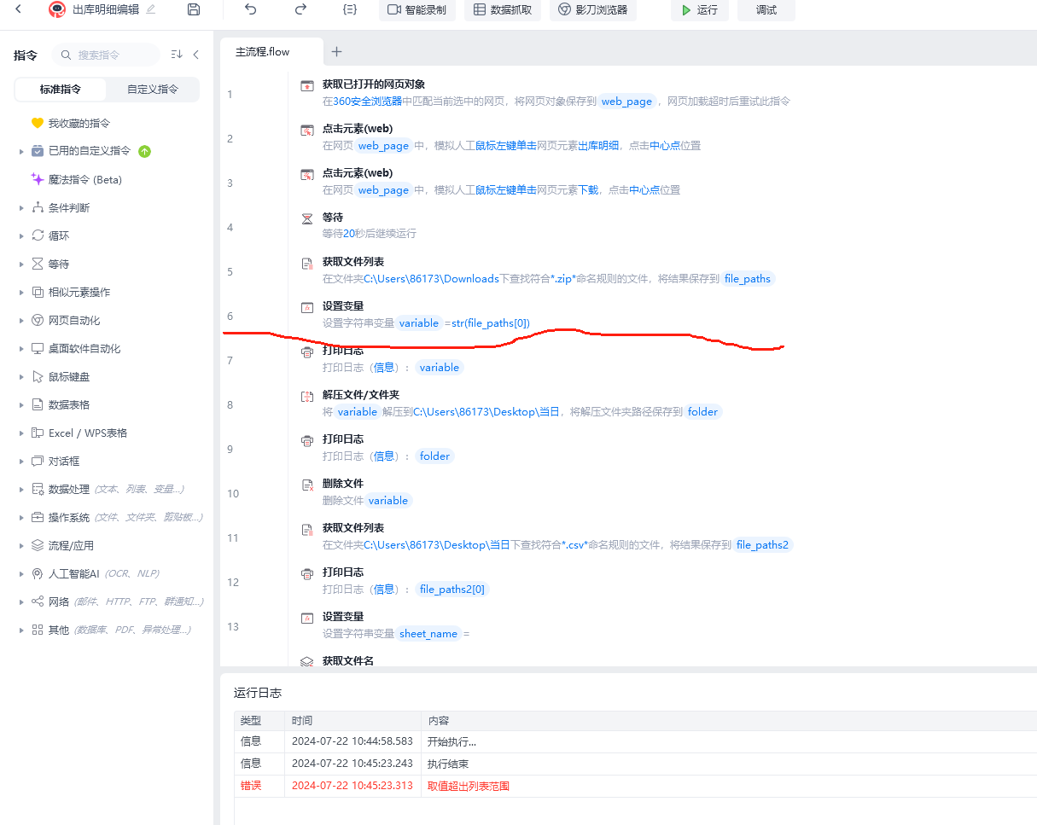The width and height of the screenshot is (1037, 825).
Task: Select the 网络 category
Action: 59,601
